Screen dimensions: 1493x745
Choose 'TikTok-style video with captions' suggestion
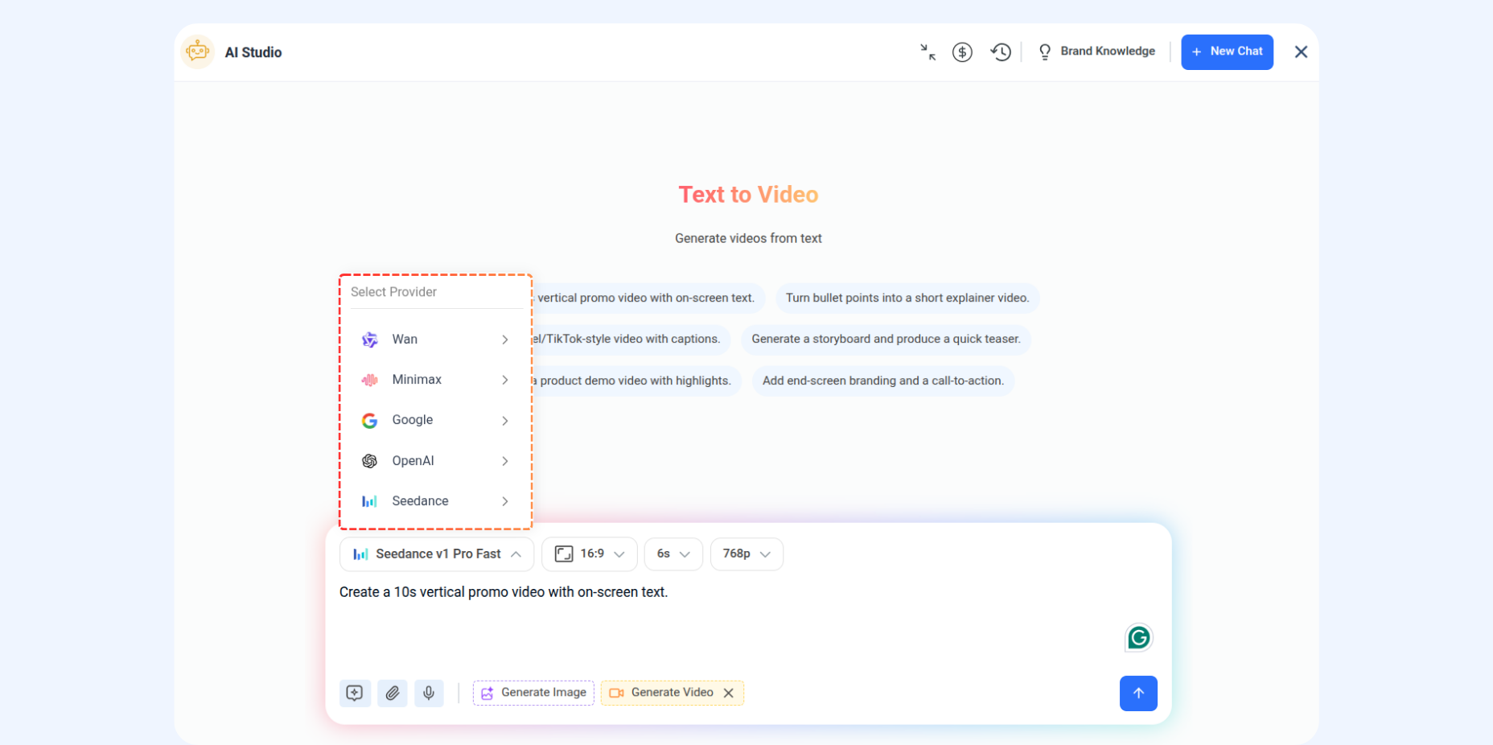tap(631, 340)
